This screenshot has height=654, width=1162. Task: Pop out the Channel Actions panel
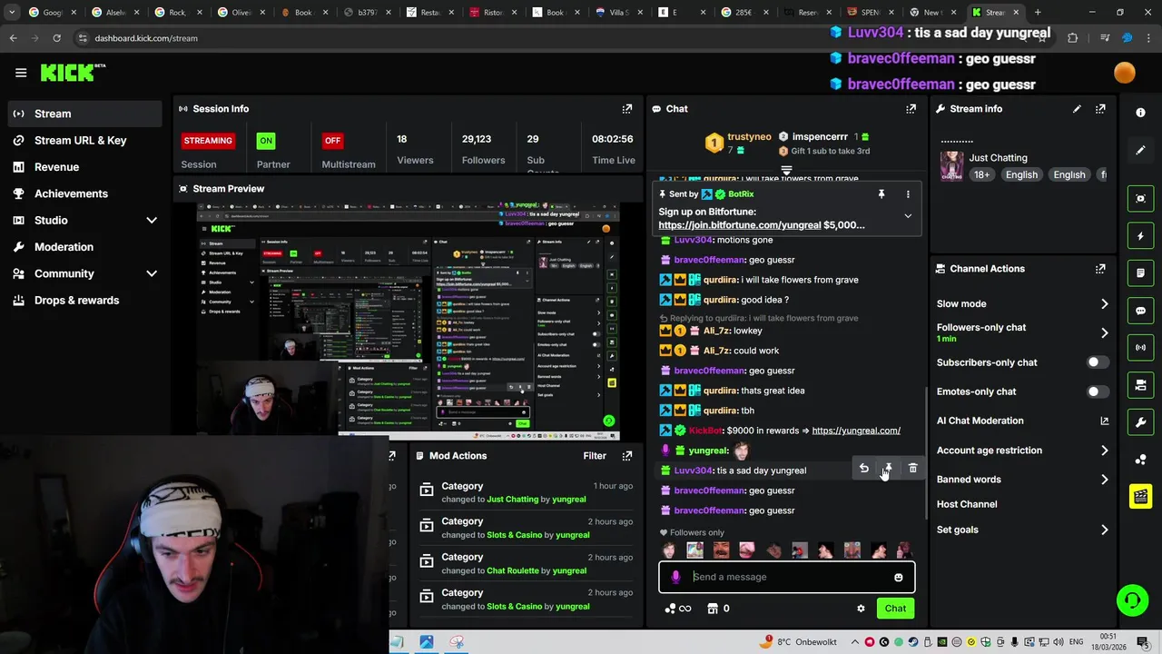pos(1100,269)
